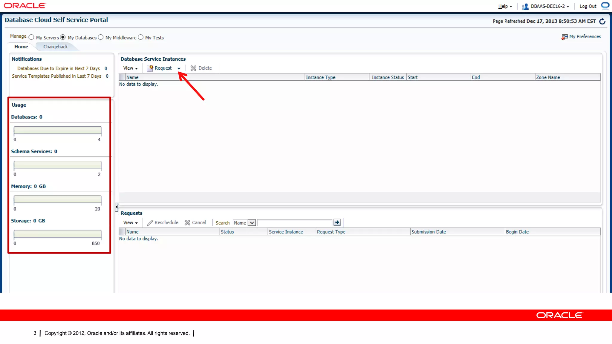Screen dimensions: 612x344
Task: Open View menu in Database Service Instances
Action: click(x=131, y=68)
